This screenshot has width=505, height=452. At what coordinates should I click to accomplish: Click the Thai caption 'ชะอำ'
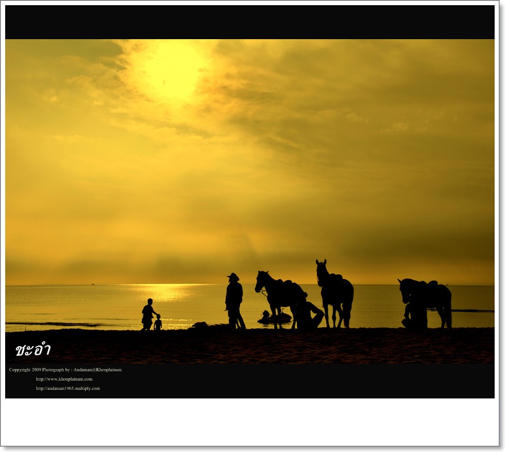pyautogui.click(x=33, y=350)
